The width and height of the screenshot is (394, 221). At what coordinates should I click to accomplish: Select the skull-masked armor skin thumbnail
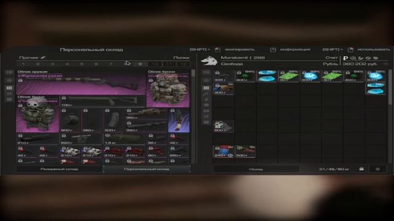[38, 114]
